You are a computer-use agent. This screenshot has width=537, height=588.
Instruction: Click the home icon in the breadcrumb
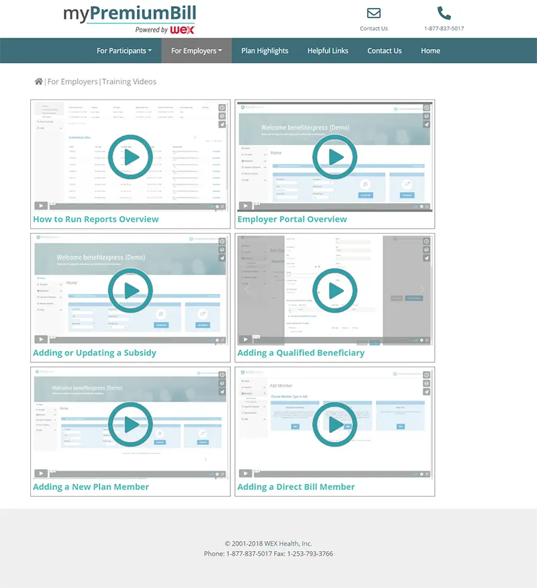click(38, 82)
